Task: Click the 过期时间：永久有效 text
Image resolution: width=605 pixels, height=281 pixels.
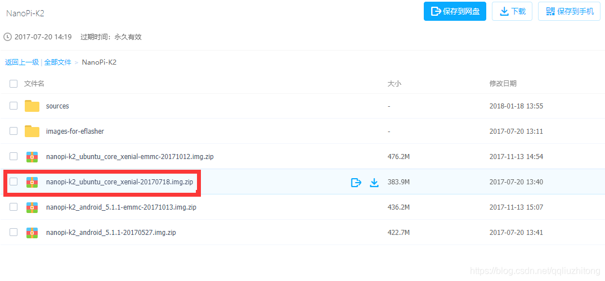Action: (x=111, y=37)
